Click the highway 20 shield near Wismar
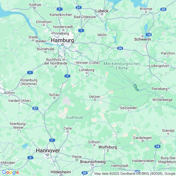 tap(163, 9)
